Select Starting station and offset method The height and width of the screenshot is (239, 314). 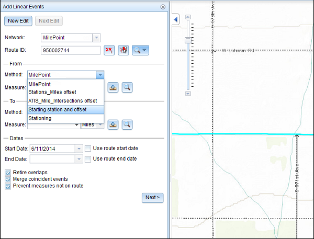pyautogui.click(x=65, y=109)
